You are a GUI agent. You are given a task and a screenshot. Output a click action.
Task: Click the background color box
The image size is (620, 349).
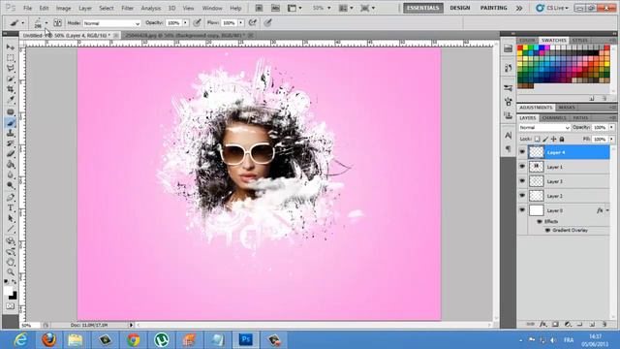pos(13,295)
